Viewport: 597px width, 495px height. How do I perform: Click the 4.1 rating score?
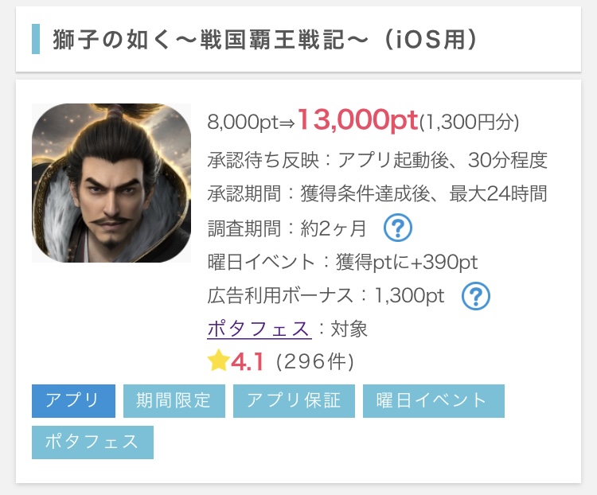click(x=247, y=362)
